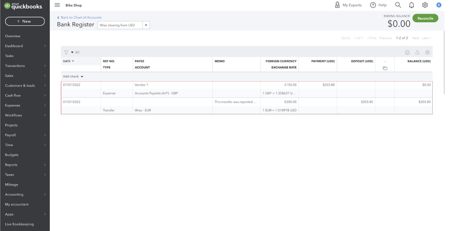Open notifications bell
The height and width of the screenshot is (231, 453).
411,5
